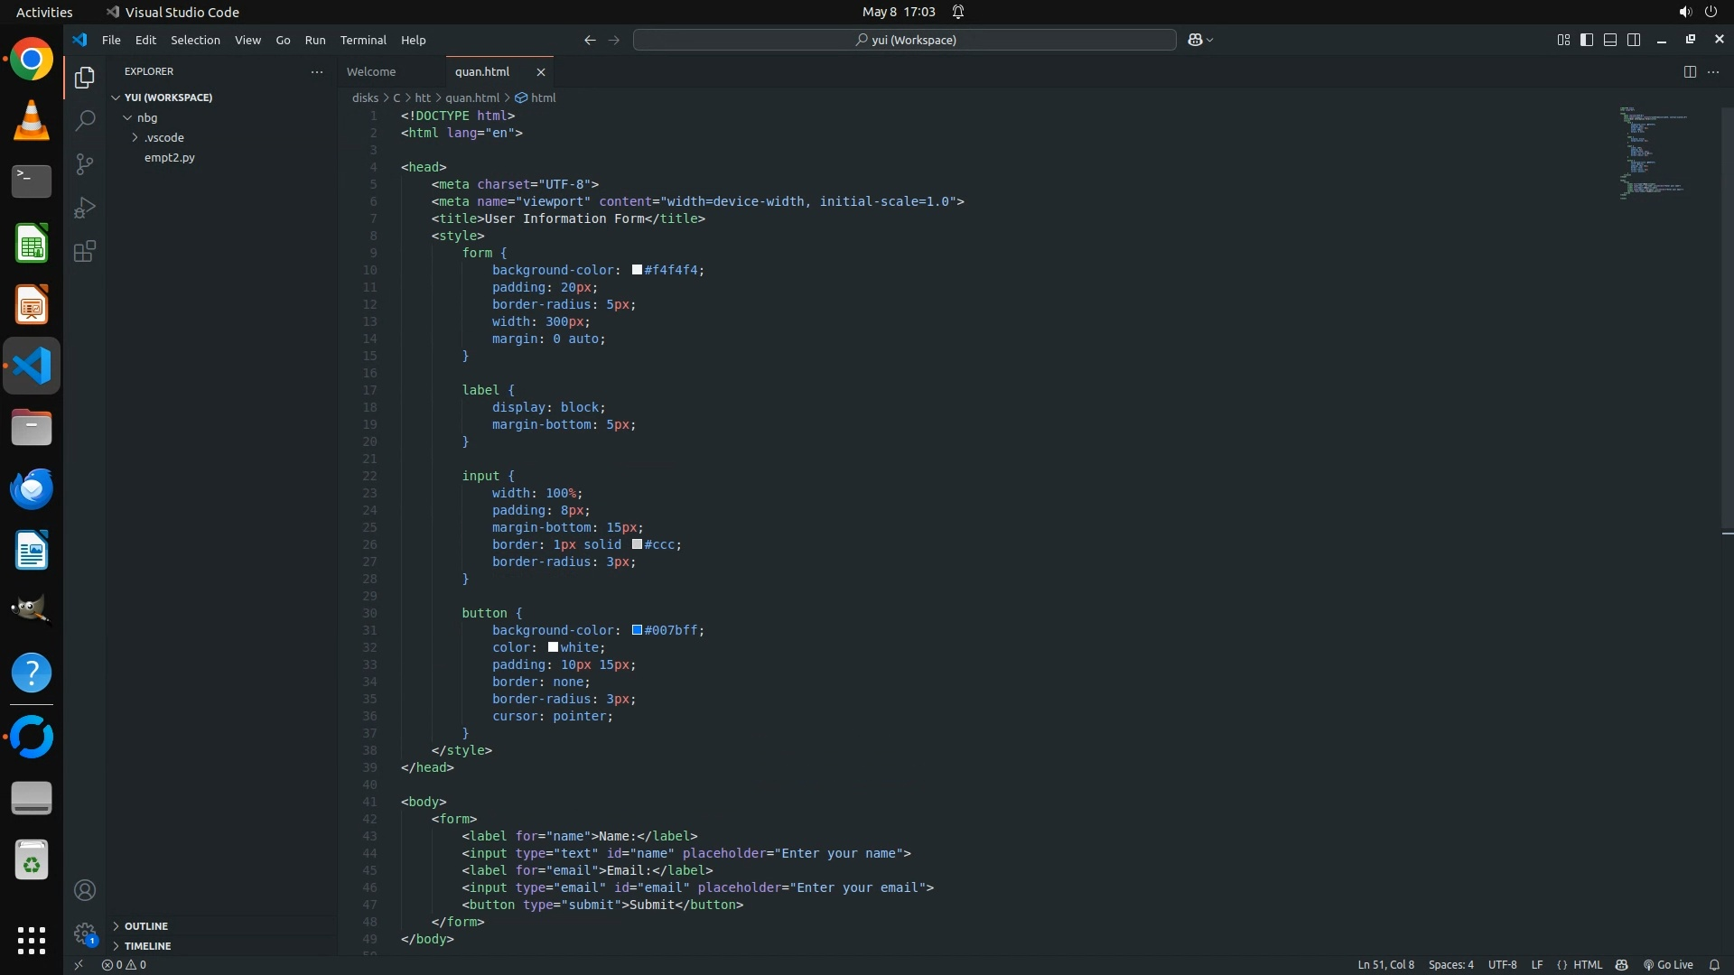Click the Accounts icon in activity bar
Viewport: 1734px width, 975px height.
tap(85, 890)
